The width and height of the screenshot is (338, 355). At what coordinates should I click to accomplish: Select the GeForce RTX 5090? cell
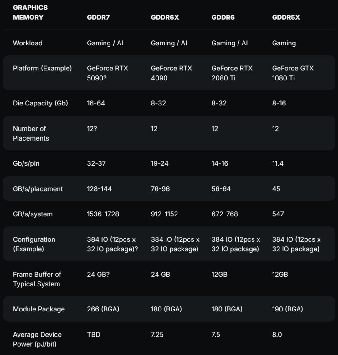(x=107, y=73)
